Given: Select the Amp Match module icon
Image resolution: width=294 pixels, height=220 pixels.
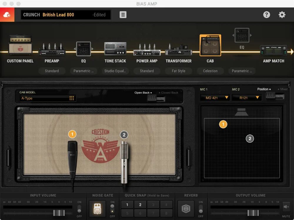Looking at the screenshot, I should point(273,50).
